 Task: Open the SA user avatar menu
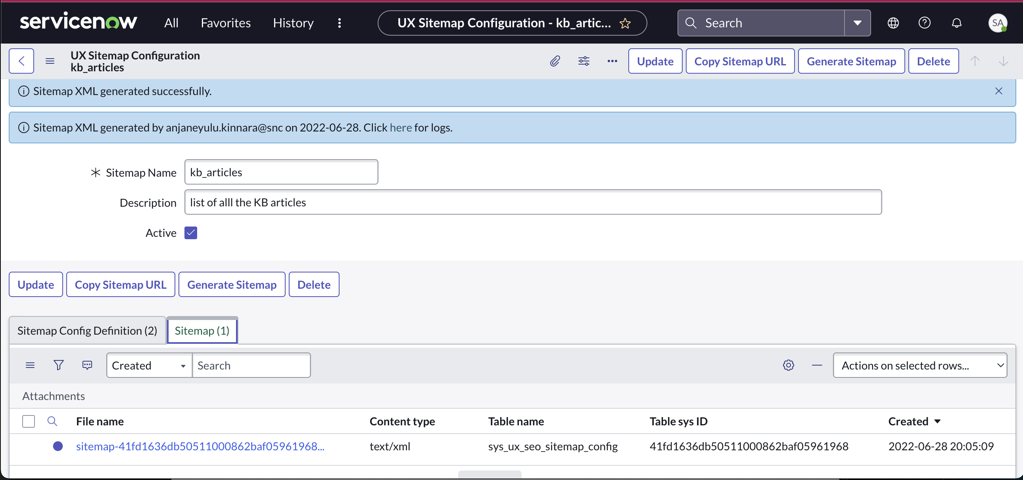coord(997,23)
